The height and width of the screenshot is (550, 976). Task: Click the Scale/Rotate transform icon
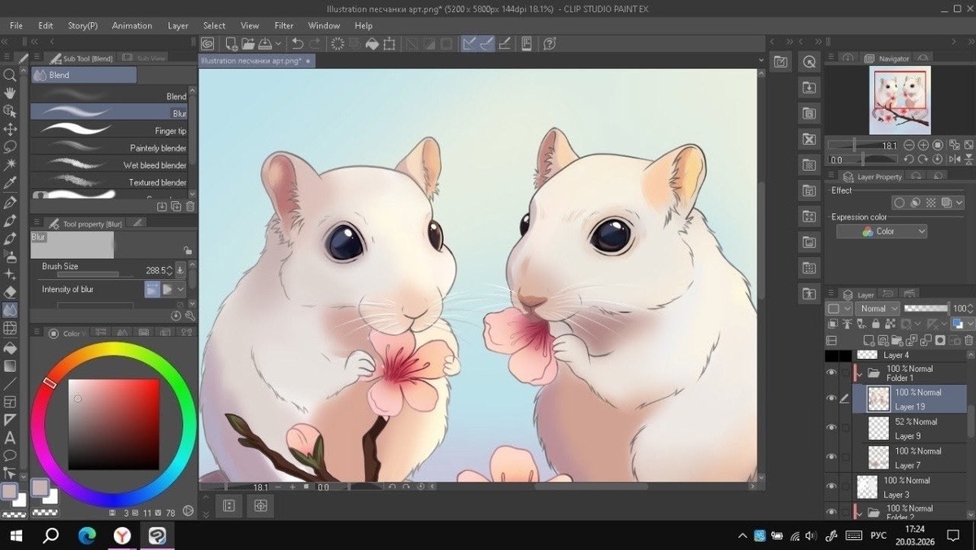click(390, 43)
